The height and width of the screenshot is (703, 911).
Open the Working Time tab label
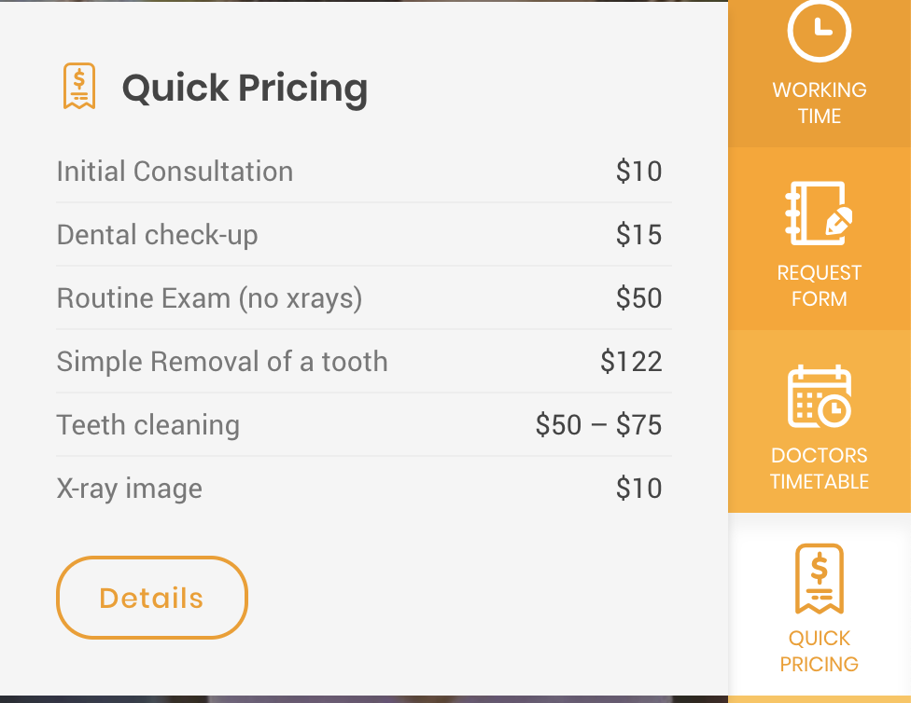(x=819, y=103)
